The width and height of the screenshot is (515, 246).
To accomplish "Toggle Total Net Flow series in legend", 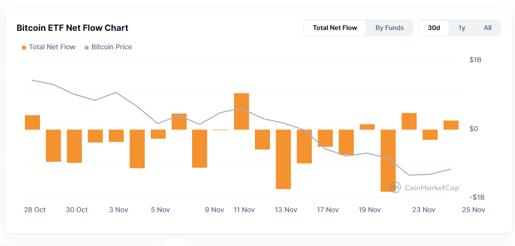I will [49, 47].
